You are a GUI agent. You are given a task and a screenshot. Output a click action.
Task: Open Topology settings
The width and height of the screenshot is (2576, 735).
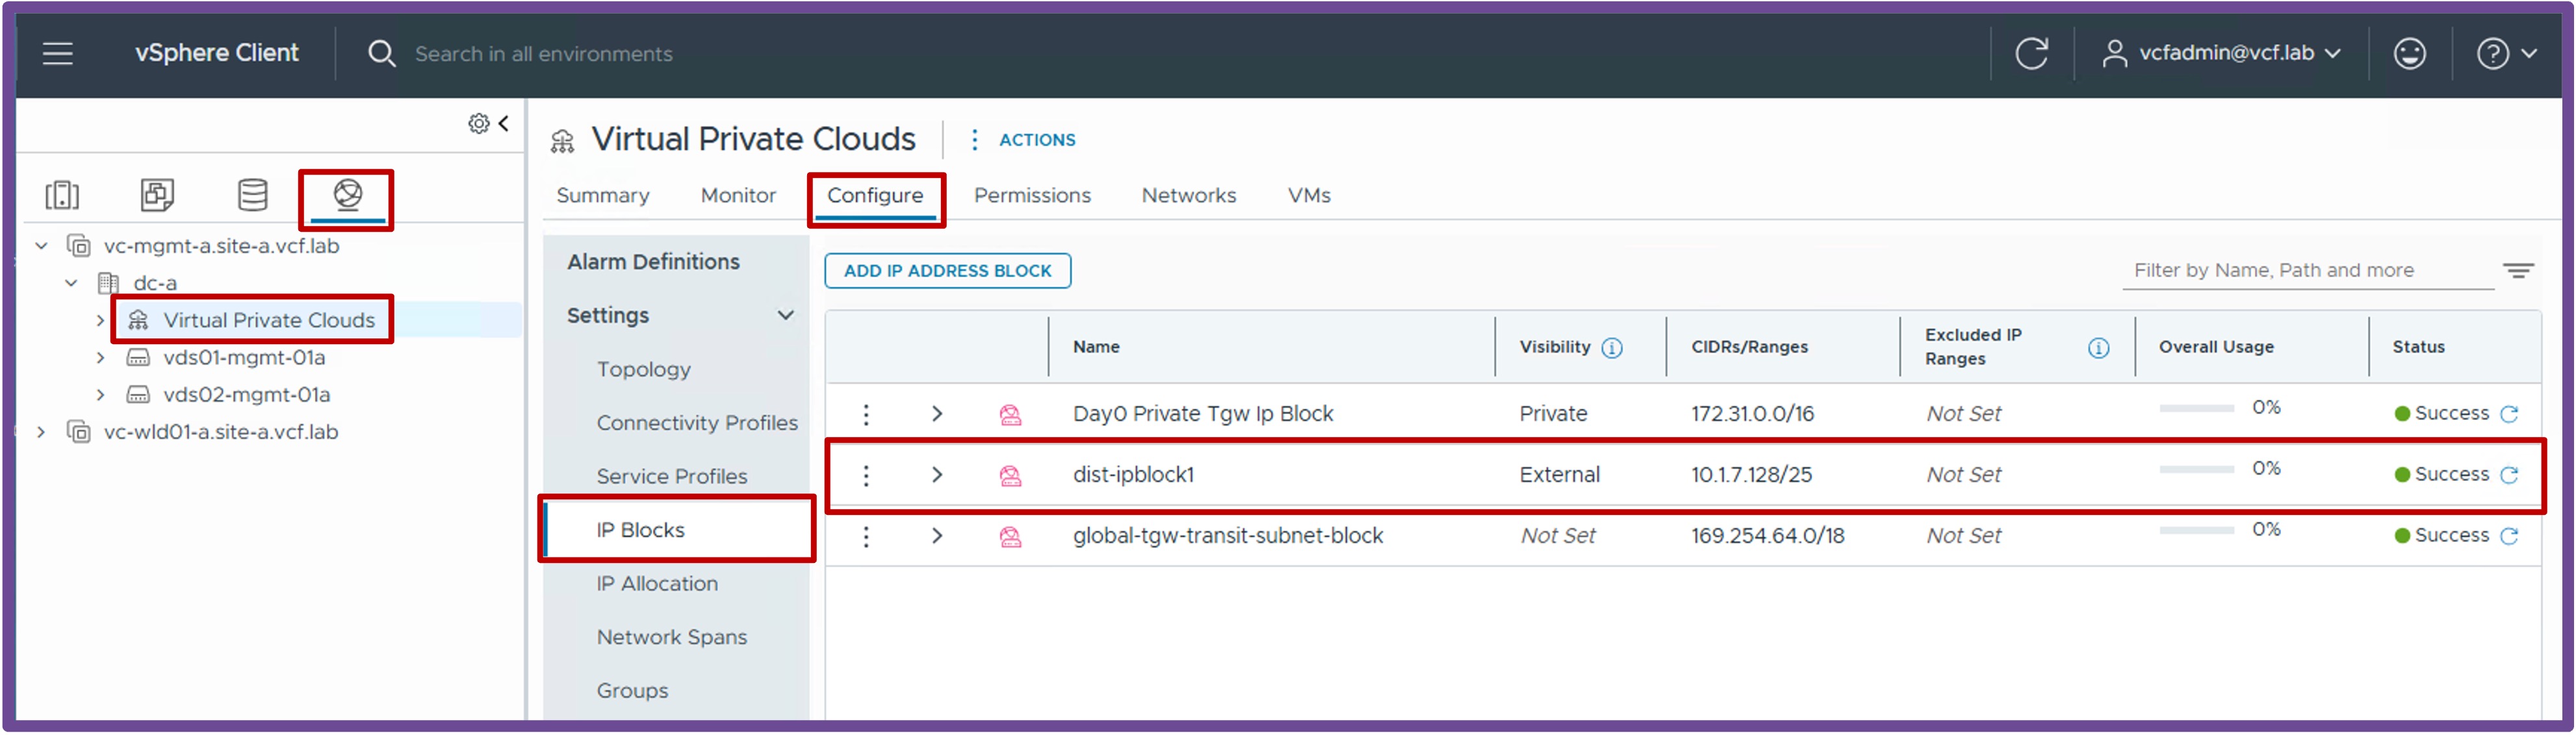coord(644,369)
